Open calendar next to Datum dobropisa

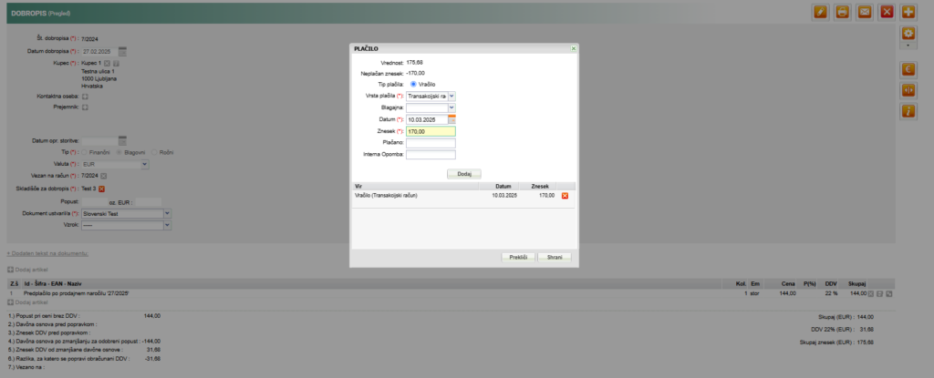point(122,51)
